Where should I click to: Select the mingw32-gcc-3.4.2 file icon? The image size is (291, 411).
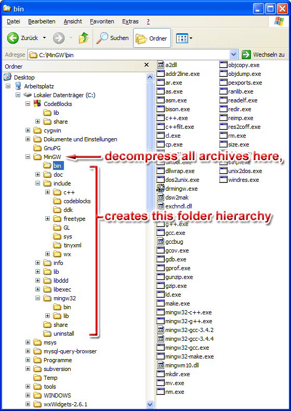click(161, 330)
